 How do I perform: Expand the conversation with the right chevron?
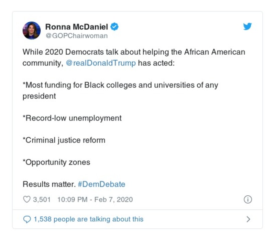point(248,219)
